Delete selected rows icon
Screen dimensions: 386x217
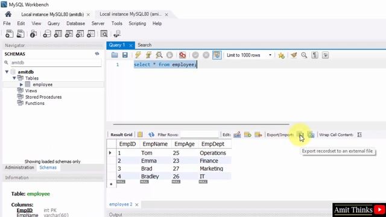coord(258,134)
